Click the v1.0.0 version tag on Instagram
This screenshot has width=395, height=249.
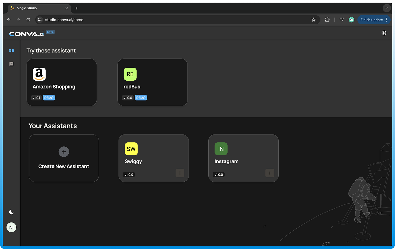click(x=219, y=175)
